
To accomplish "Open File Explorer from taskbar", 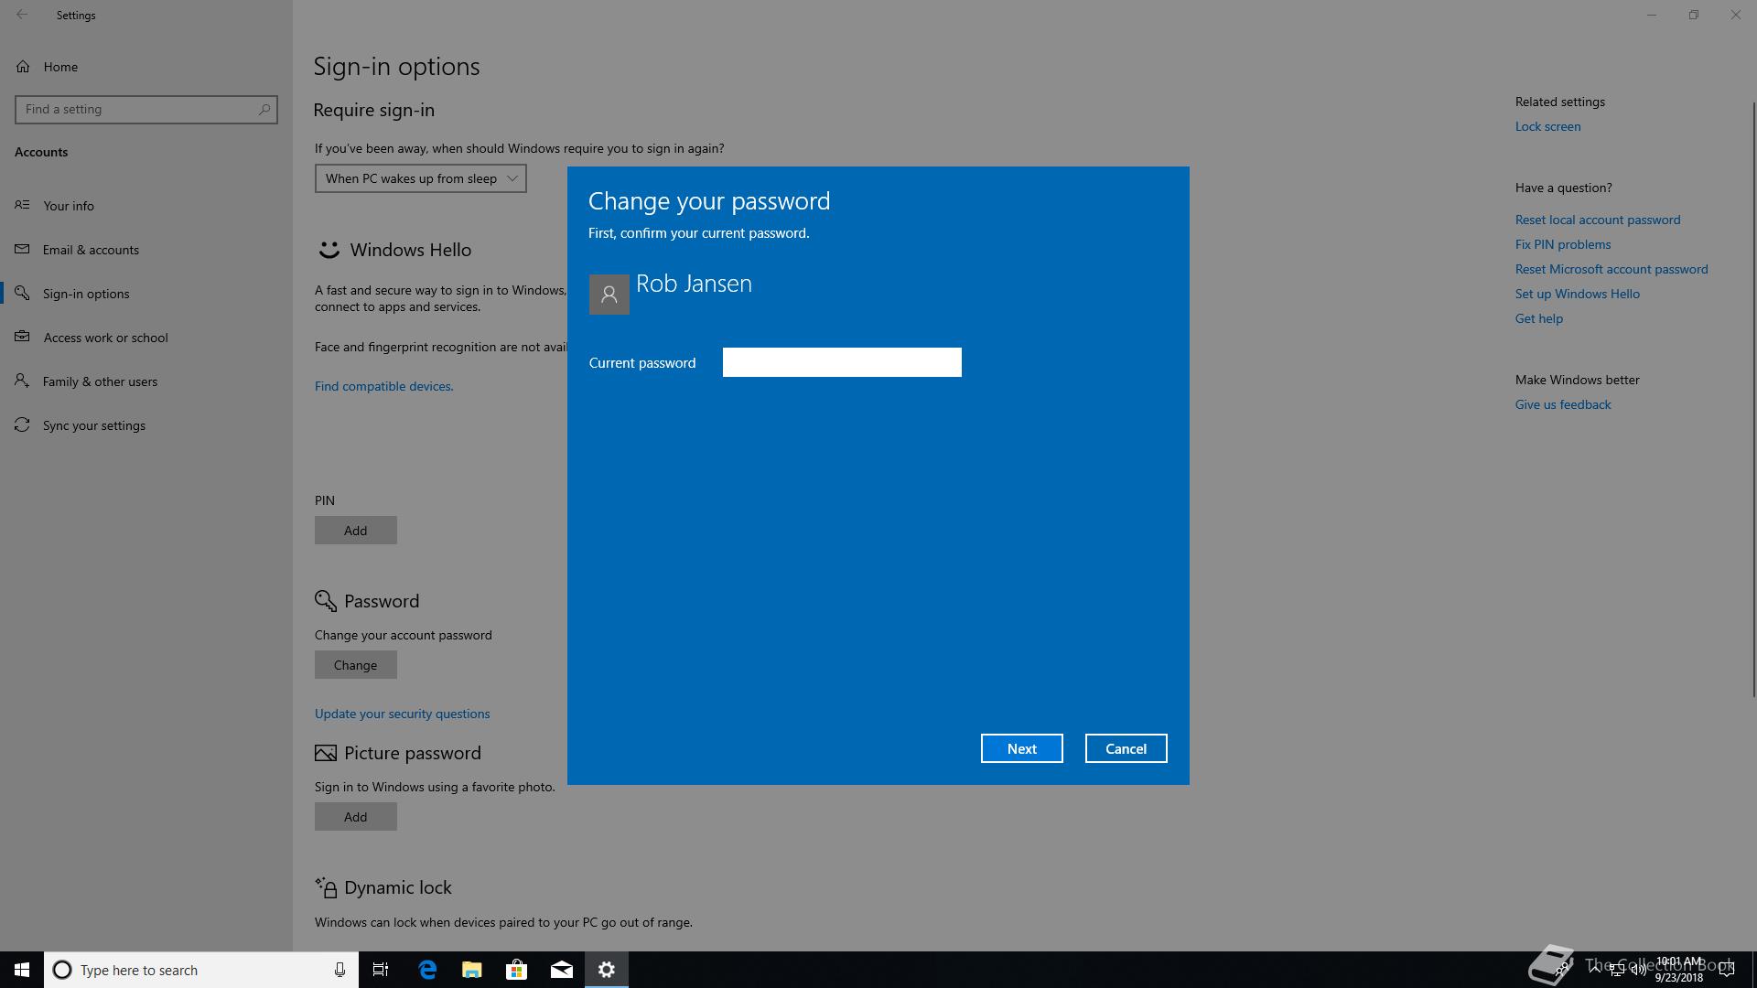I will tap(472, 970).
